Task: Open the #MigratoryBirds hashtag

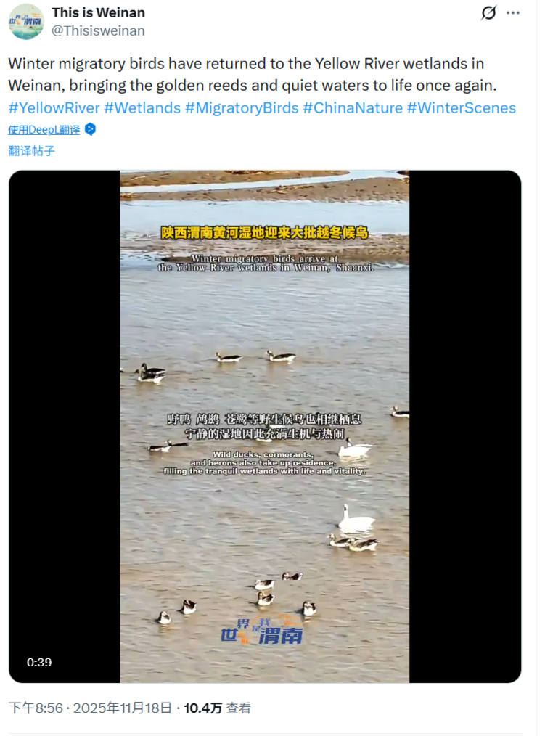Action: pos(242,108)
